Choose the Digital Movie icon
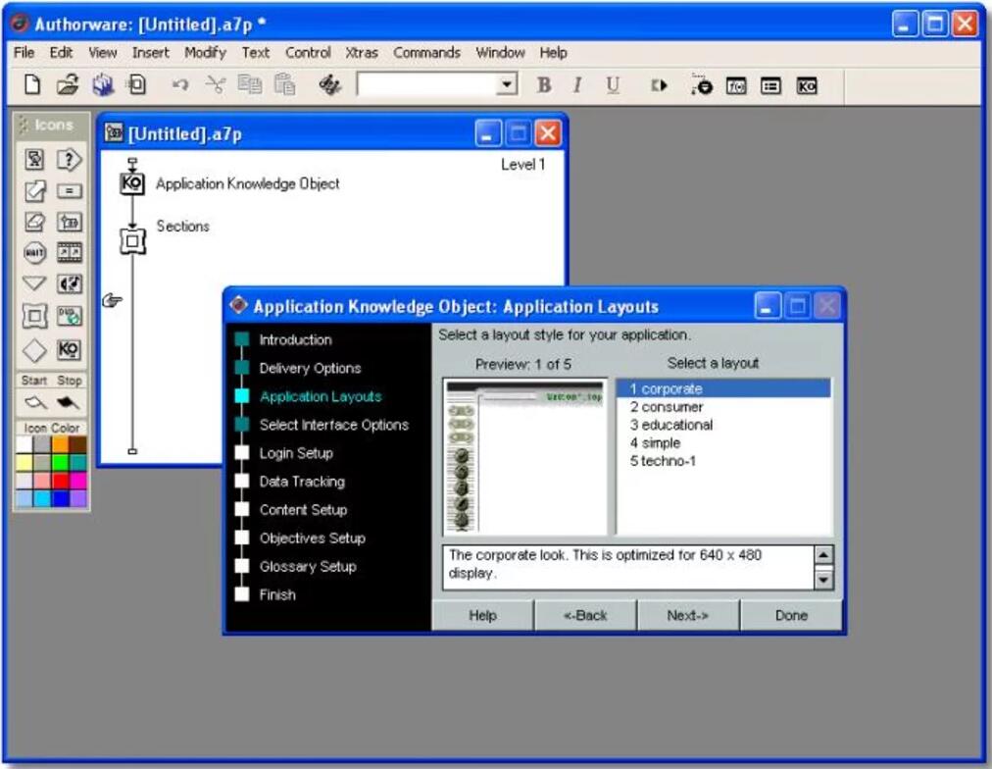Screen dimensions: 992x769 tap(69, 253)
